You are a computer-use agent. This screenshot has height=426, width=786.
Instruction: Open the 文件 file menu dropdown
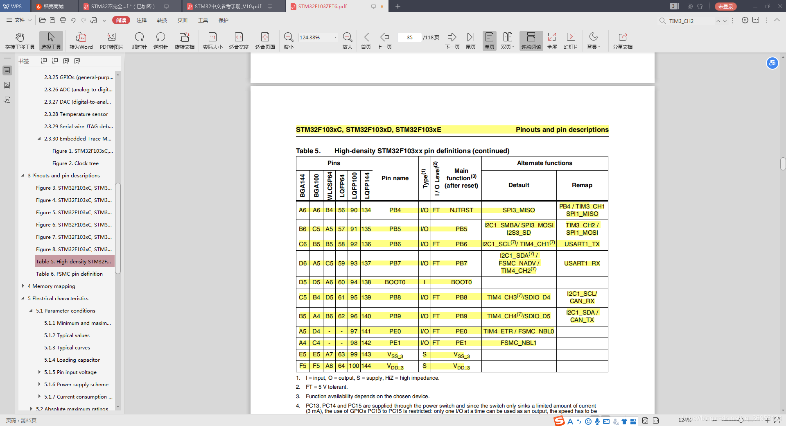tap(19, 20)
